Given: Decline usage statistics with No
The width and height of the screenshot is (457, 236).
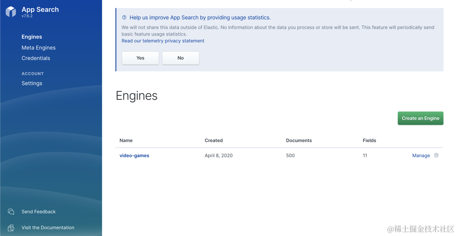Looking at the screenshot, I should (x=181, y=58).
